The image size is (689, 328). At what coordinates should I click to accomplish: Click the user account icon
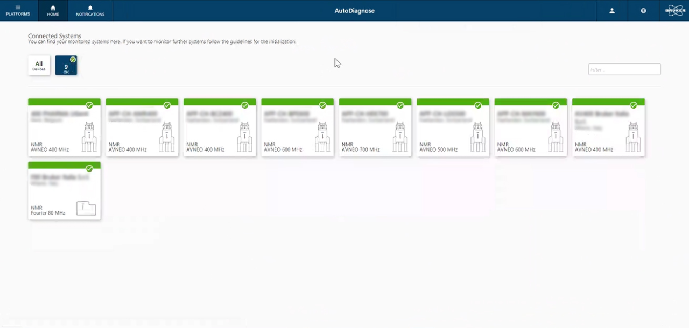pos(612,11)
